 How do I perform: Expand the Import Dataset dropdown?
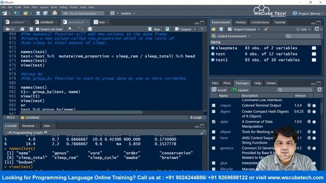pos(243,29)
